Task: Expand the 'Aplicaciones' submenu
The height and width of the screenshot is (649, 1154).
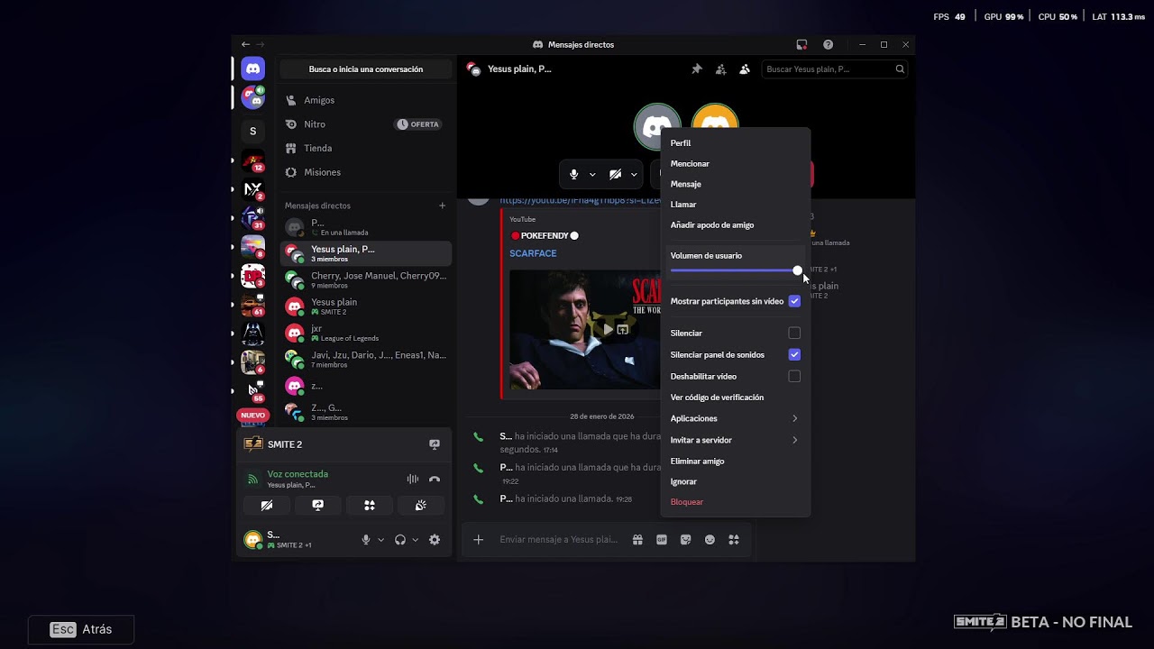Action: coord(736,419)
